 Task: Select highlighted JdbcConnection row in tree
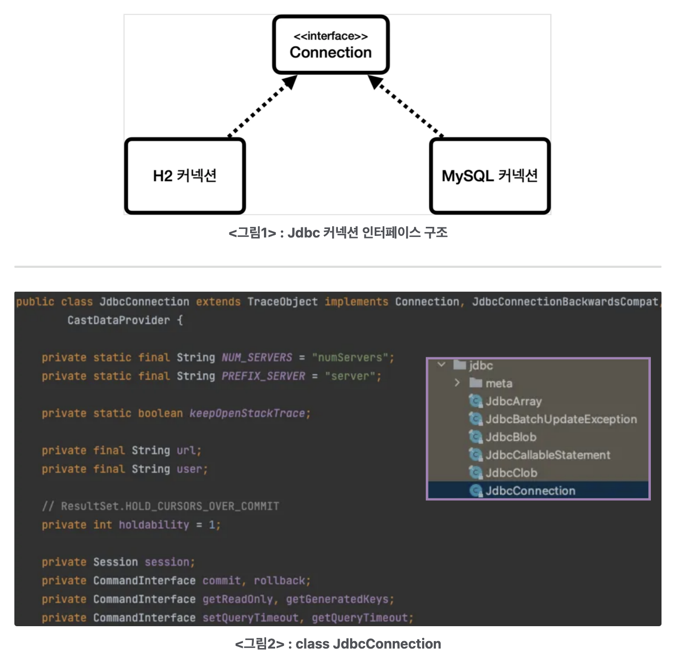pyautogui.click(x=538, y=490)
